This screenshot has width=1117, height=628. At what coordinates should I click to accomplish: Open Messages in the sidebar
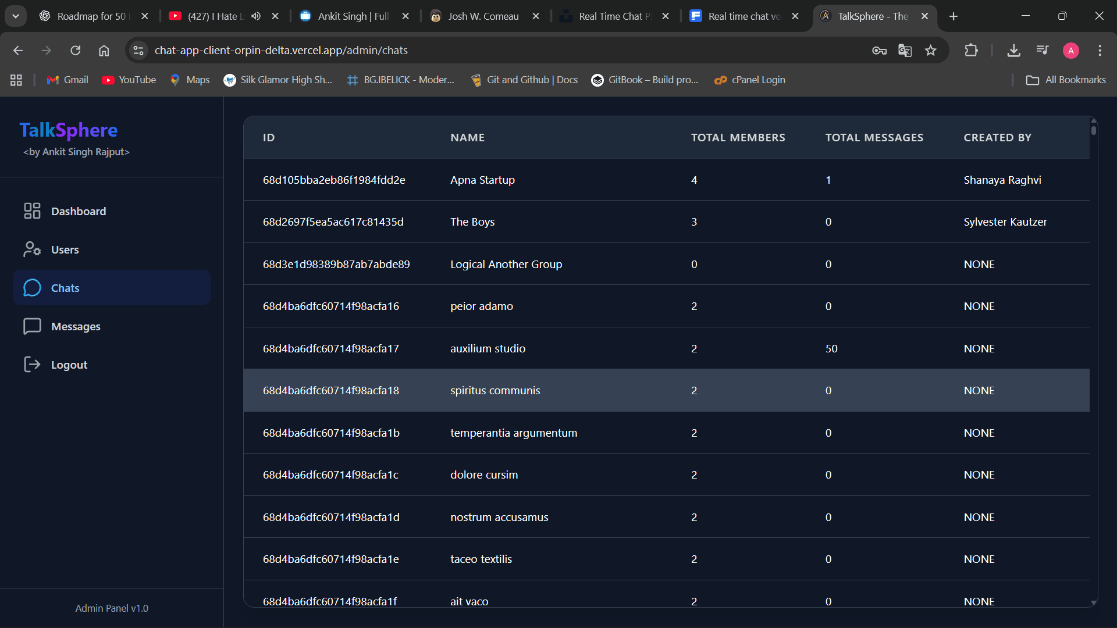[76, 326]
